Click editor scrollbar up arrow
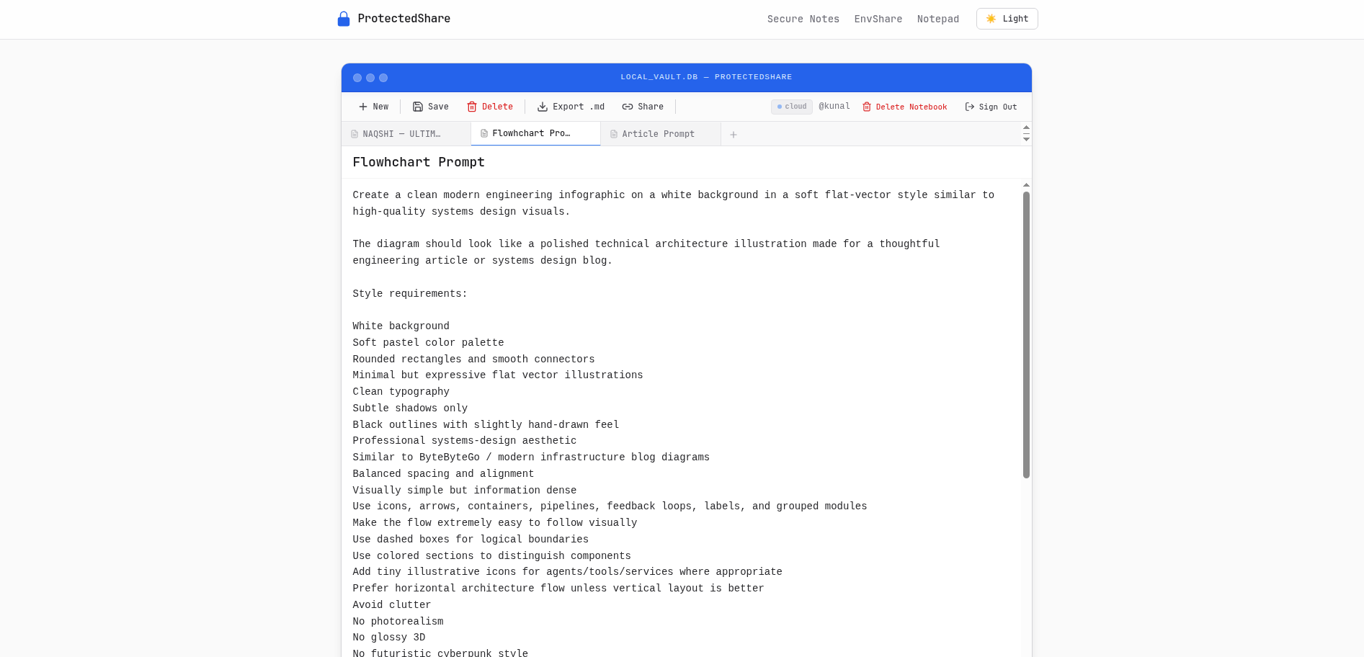Viewport: 1364px width, 657px height. tap(1026, 185)
